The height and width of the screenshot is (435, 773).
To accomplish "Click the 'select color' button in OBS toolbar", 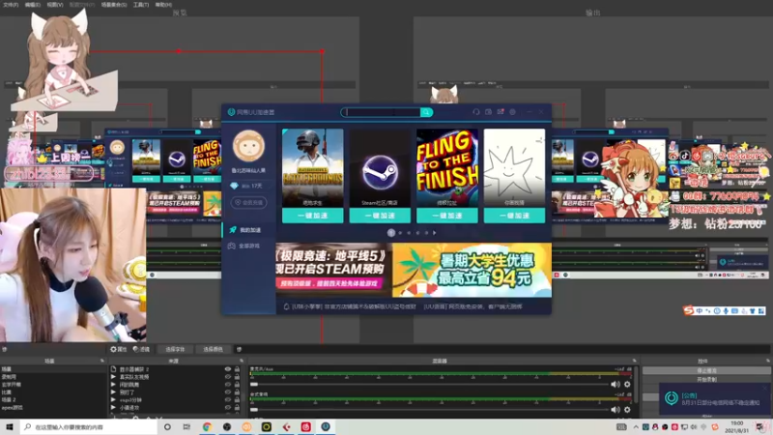I will (213, 349).
